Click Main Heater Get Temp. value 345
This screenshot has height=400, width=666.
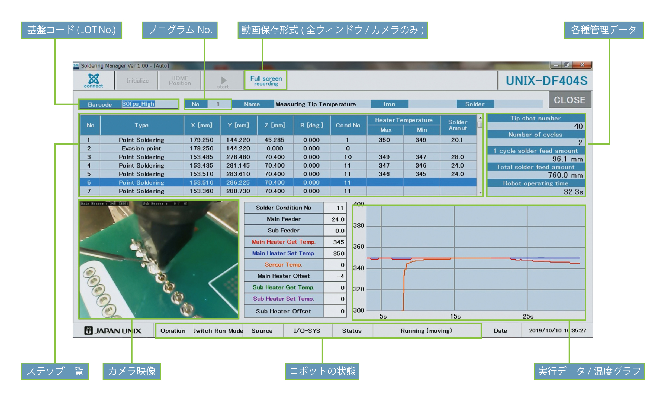point(335,242)
